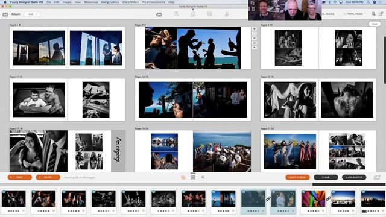Toggle the heart on the blue window silhouette thumbnail

[x=233, y=211]
